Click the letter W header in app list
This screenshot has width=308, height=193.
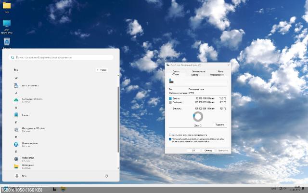point(16,78)
